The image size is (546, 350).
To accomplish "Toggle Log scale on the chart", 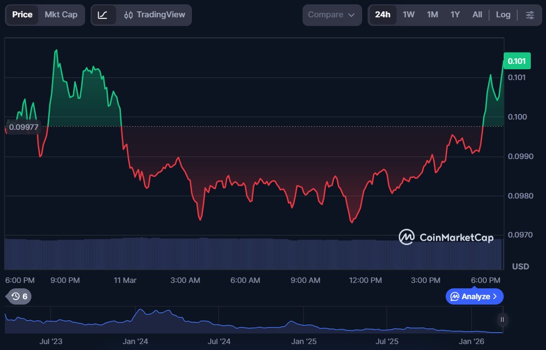I will (x=503, y=15).
